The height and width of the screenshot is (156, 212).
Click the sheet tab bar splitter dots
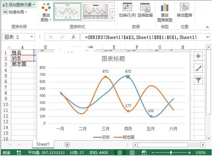pyautogui.click(x=128, y=145)
